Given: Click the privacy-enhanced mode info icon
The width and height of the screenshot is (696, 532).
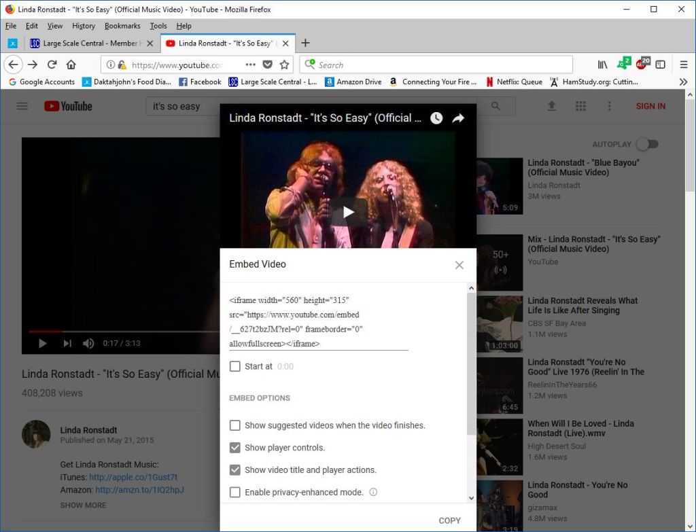Looking at the screenshot, I should (373, 492).
